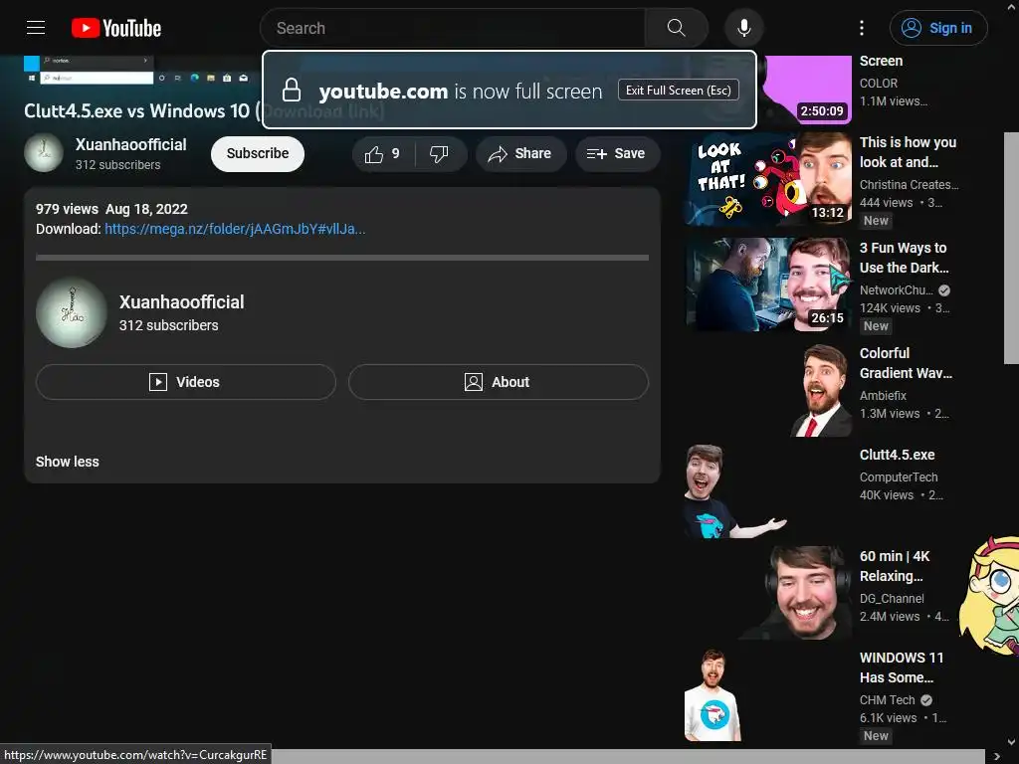Focus the Search input field
This screenshot has width=1019, height=764.
click(453, 28)
